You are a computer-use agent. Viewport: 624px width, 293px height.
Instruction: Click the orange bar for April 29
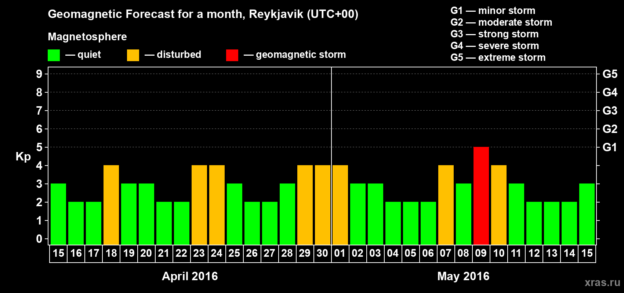pos(305,205)
